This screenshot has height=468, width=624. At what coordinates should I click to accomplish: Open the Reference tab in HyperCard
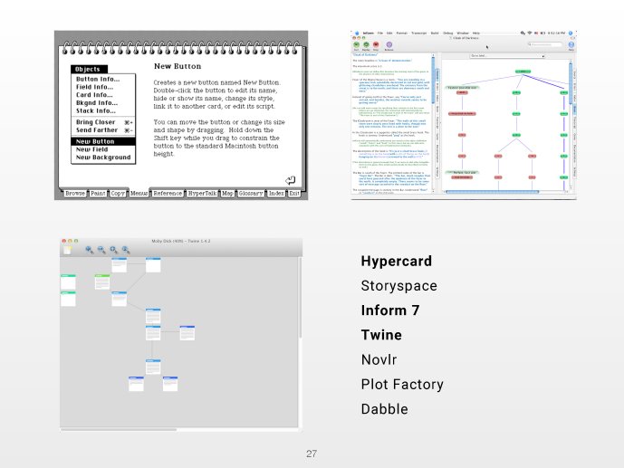tap(168, 193)
